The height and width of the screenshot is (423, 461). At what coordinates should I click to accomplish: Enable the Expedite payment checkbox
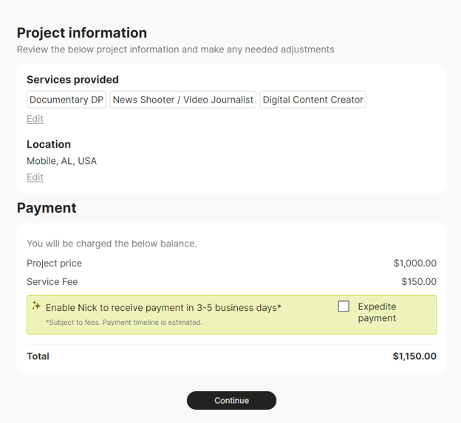(x=344, y=306)
